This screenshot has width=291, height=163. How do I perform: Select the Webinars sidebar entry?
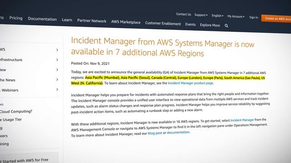pyautogui.click(x=9, y=90)
